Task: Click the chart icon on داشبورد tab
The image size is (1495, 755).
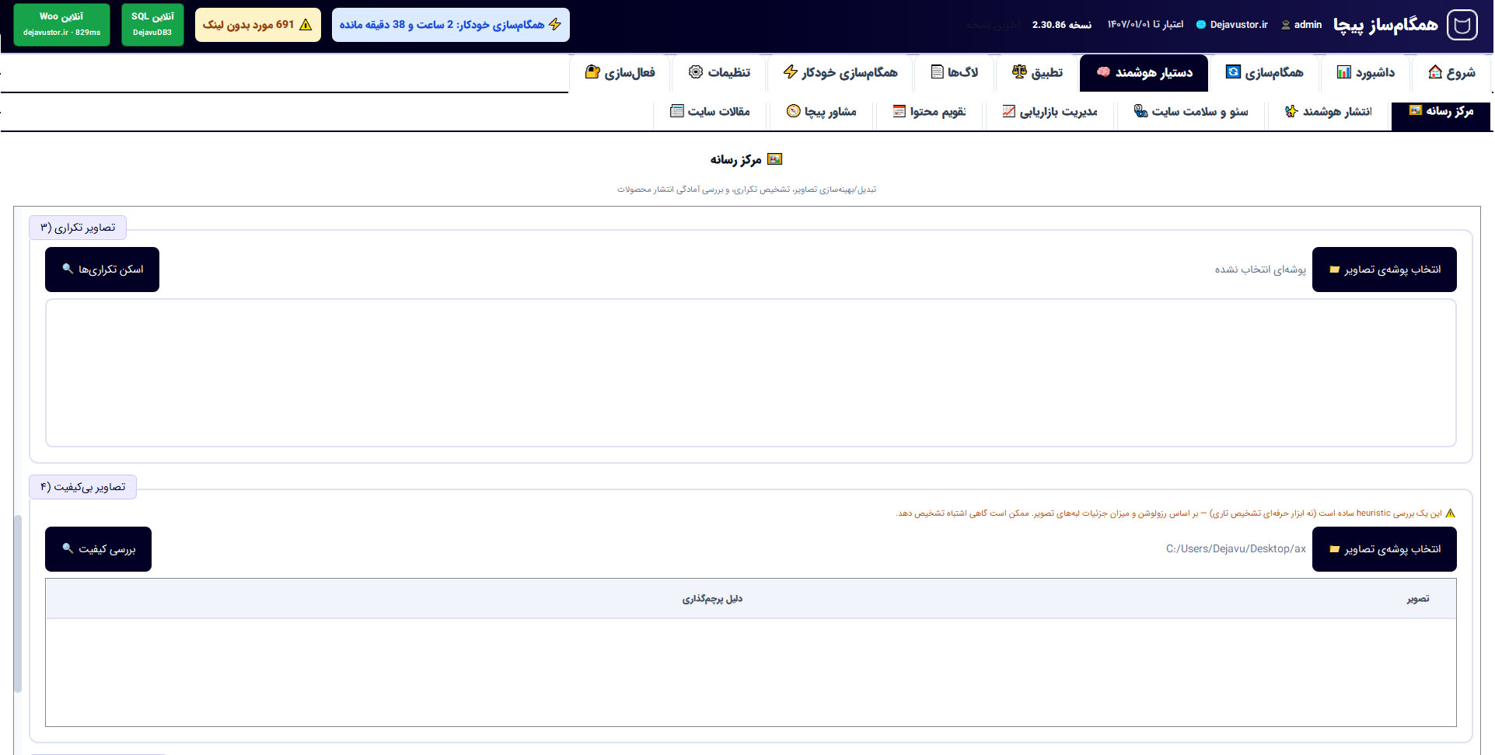Action: point(1344,72)
